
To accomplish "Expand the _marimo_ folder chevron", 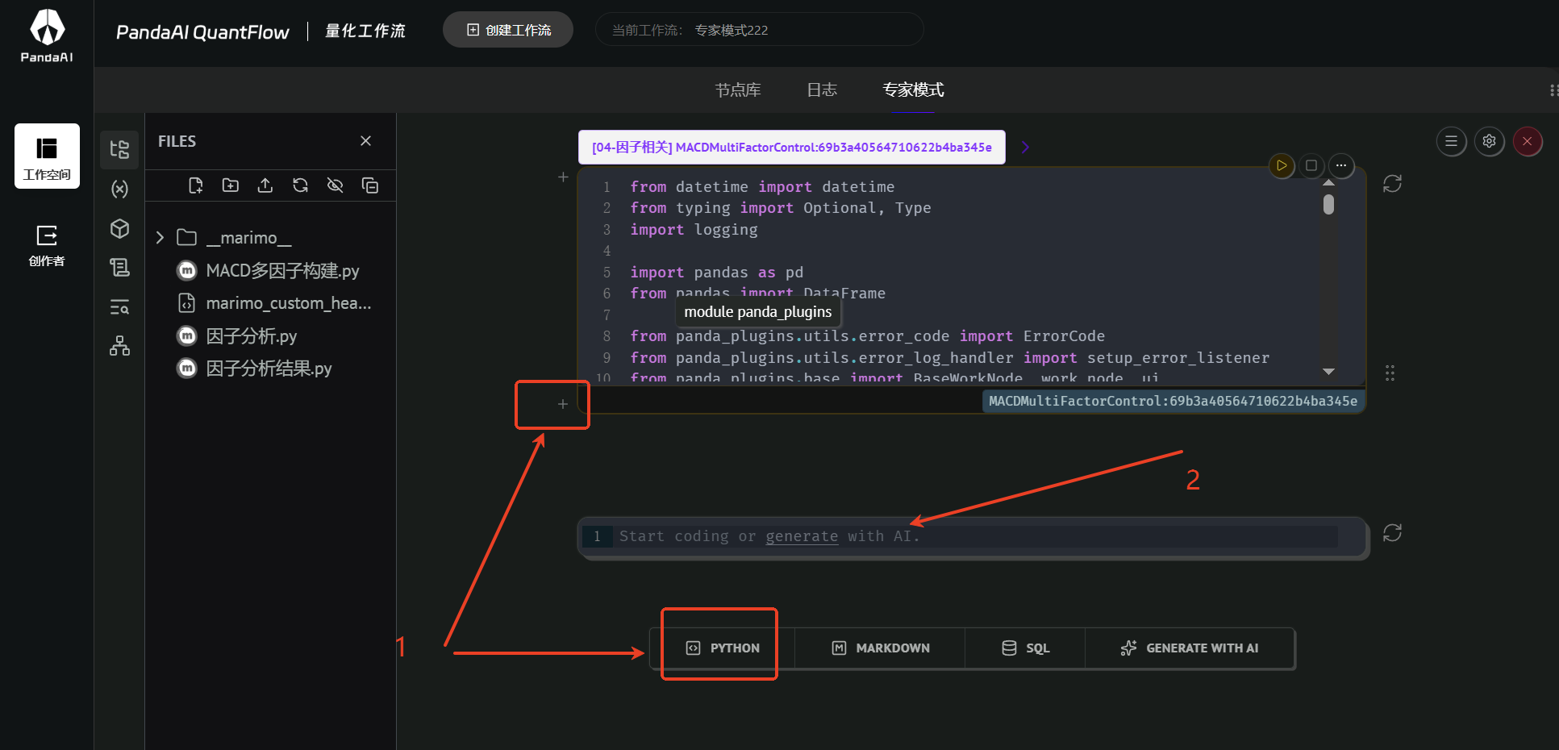I will click(x=160, y=237).
